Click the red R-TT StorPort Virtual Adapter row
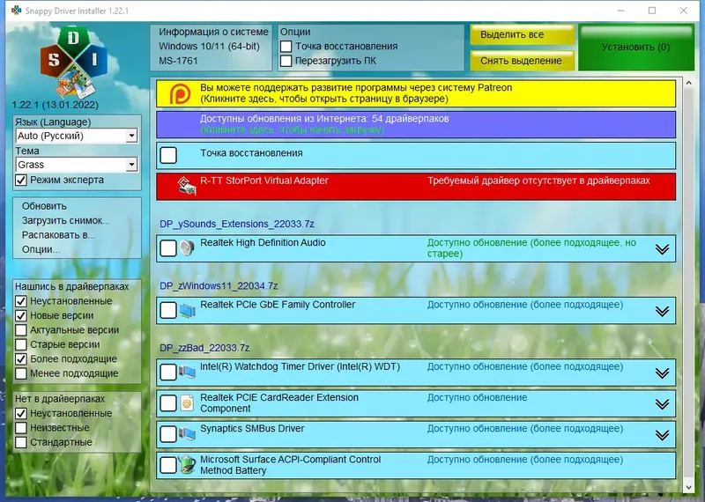The height and width of the screenshot is (502, 705). tap(416, 187)
